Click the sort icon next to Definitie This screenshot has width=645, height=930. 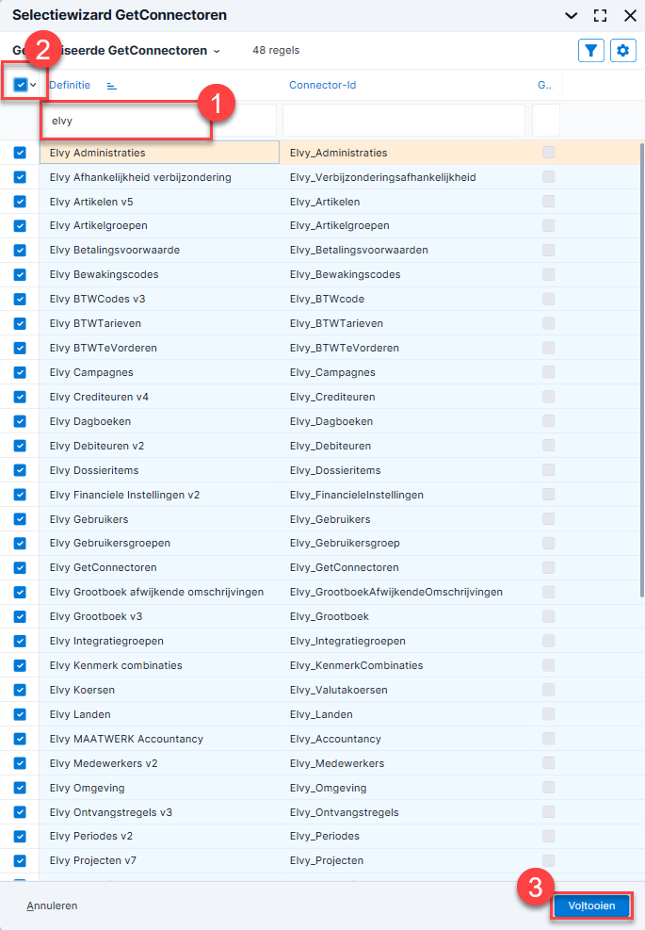coord(111,86)
